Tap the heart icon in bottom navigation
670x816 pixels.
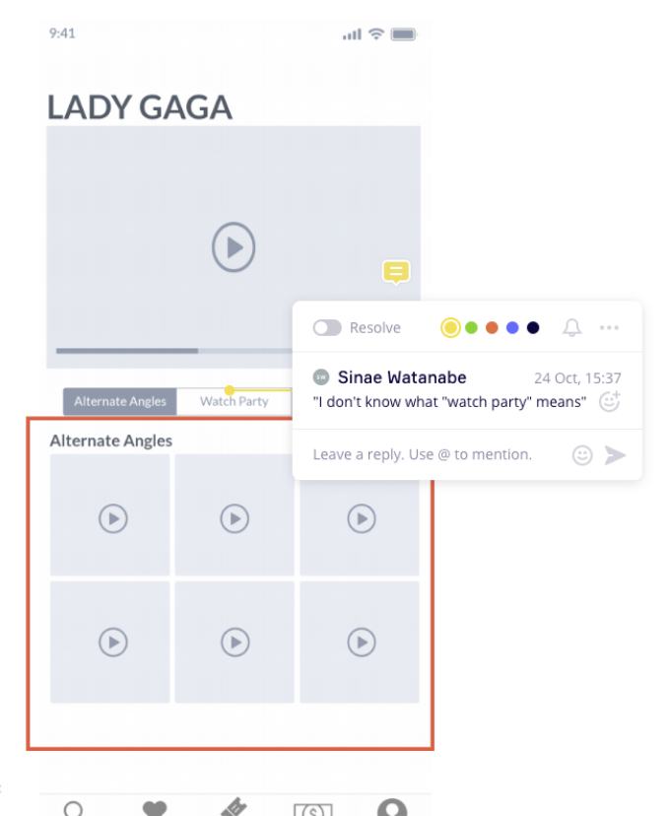[155, 808]
